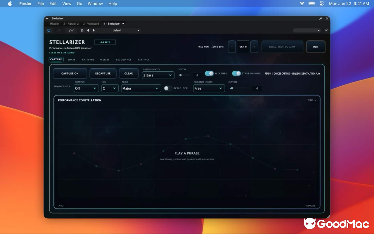Viewport: 374px width, 234px height.
Task: Open the Edit menu
Action: click(x=53, y=4)
